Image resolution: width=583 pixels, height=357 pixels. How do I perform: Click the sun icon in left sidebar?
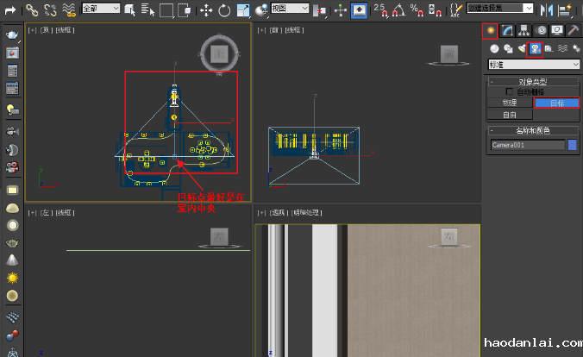[12, 278]
